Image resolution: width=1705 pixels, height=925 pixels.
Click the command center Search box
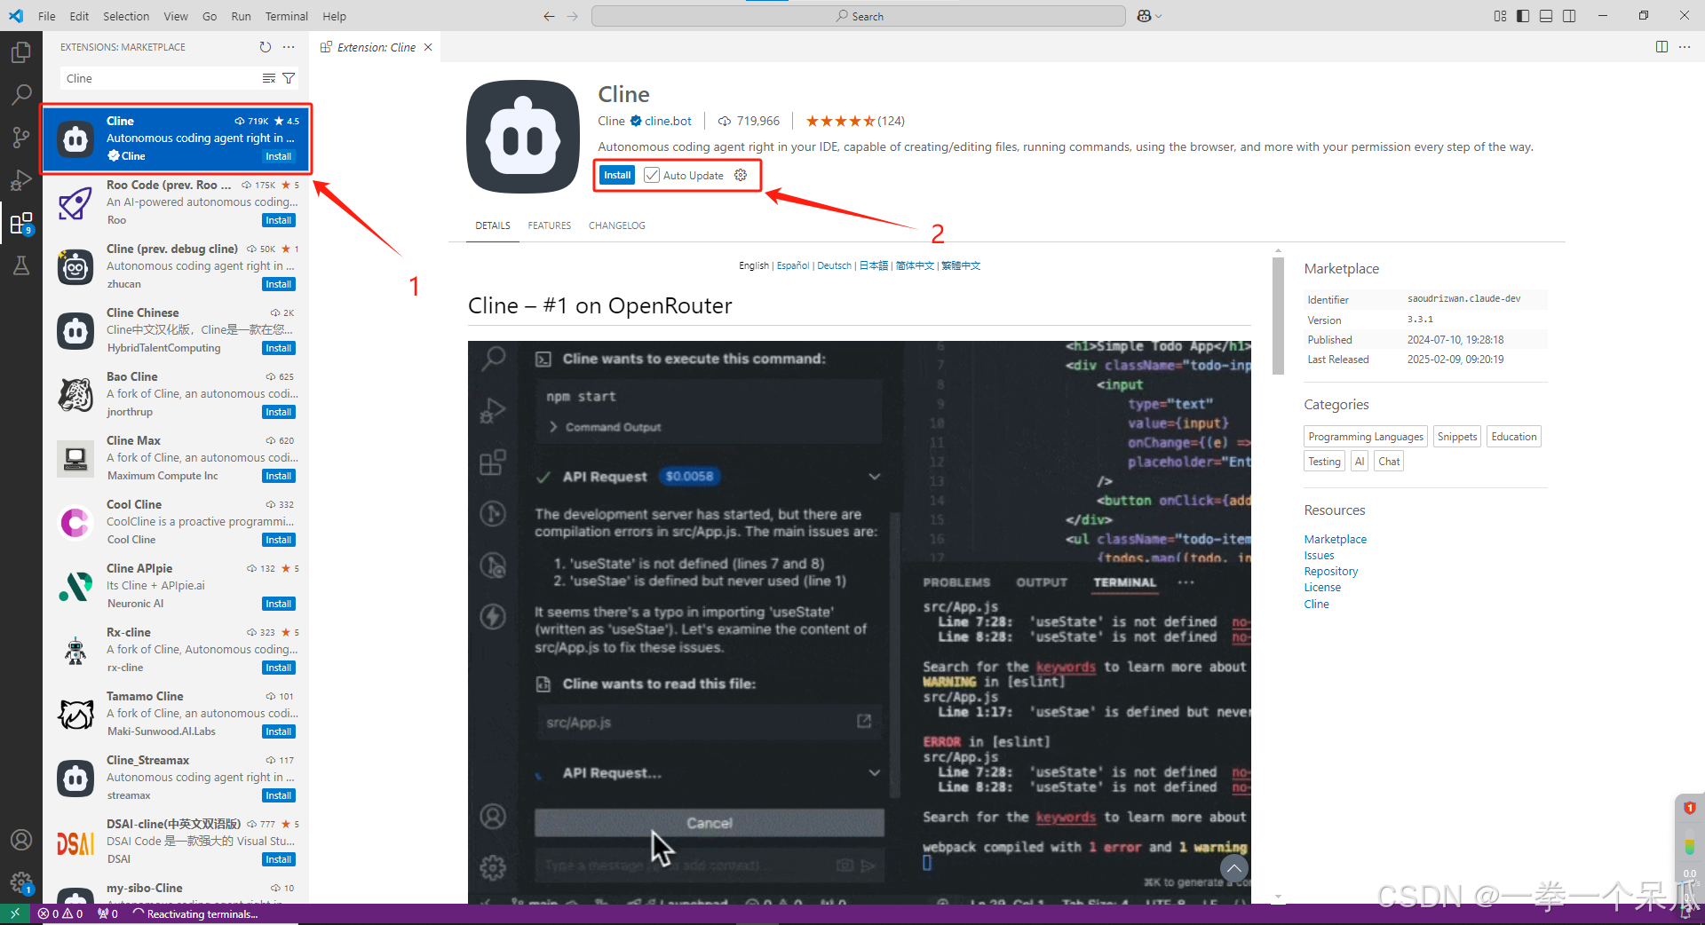[859, 16]
